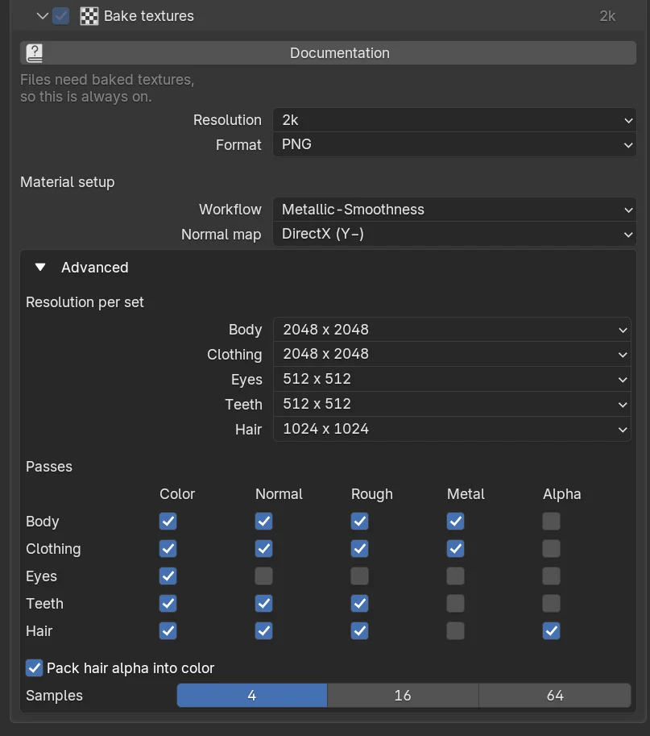Disable the Body Normal pass checkbox

263,521
